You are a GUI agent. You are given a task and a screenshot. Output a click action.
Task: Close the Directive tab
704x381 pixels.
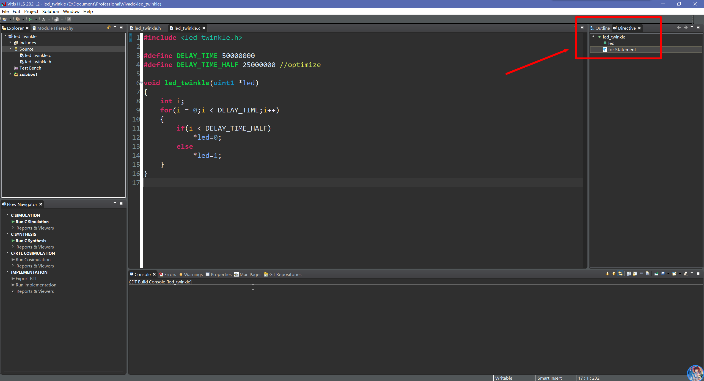639,28
